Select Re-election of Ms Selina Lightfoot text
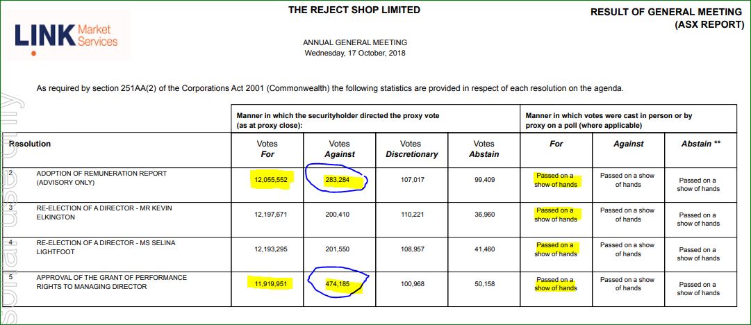This screenshot has height=325, width=751. tap(106, 247)
